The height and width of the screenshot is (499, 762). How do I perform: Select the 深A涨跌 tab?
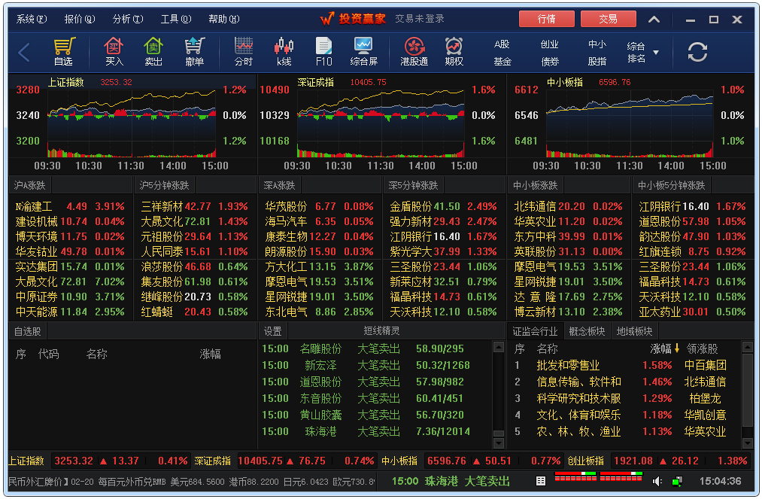click(x=279, y=185)
